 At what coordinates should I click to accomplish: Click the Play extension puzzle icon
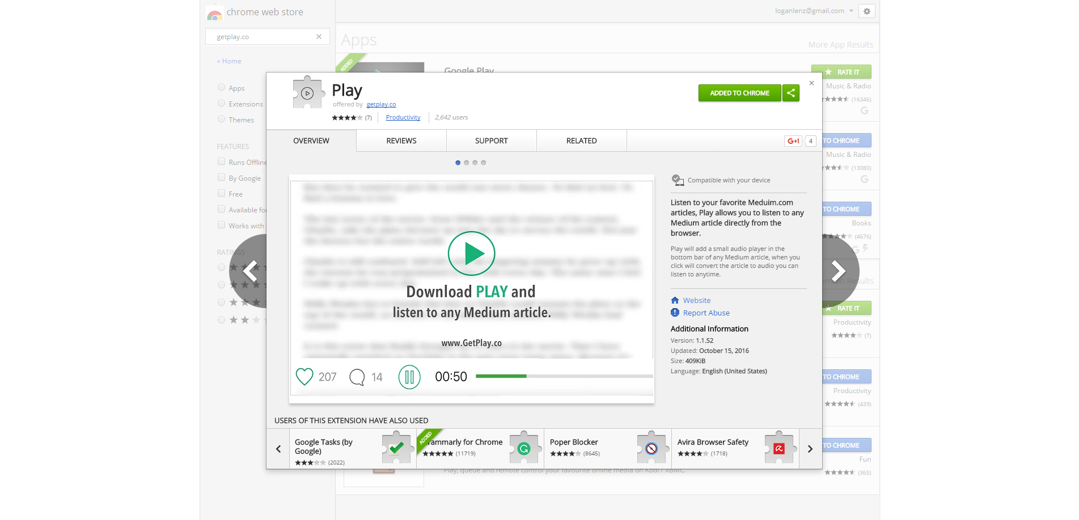(309, 93)
